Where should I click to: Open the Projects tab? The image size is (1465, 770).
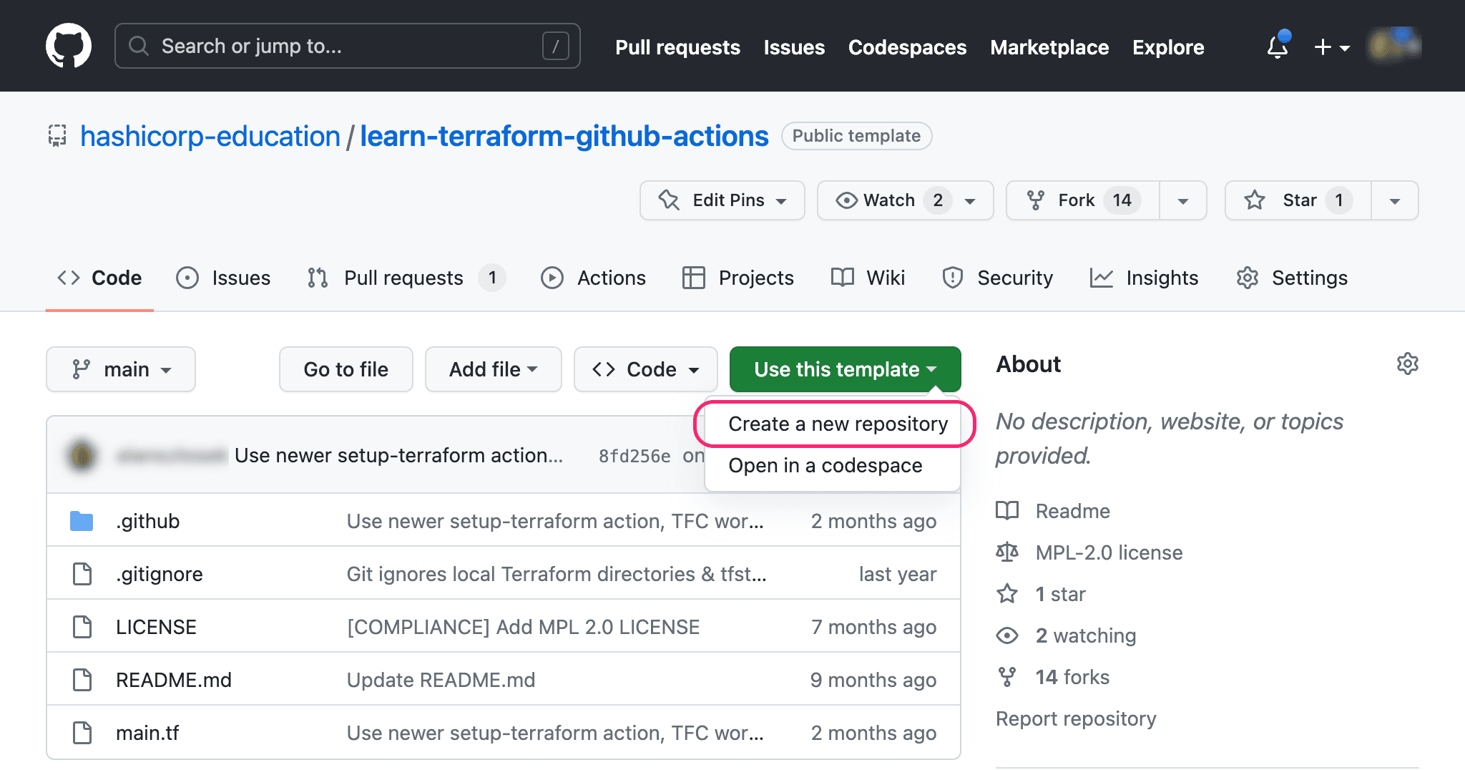[738, 278]
